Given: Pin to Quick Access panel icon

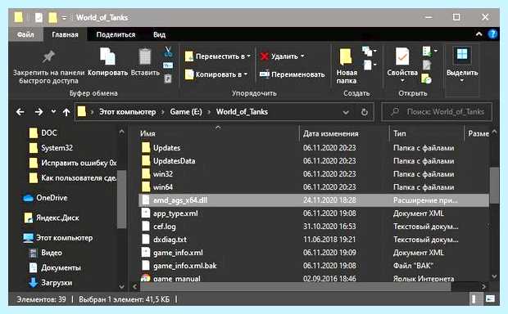Looking at the screenshot, I should click(x=48, y=57).
